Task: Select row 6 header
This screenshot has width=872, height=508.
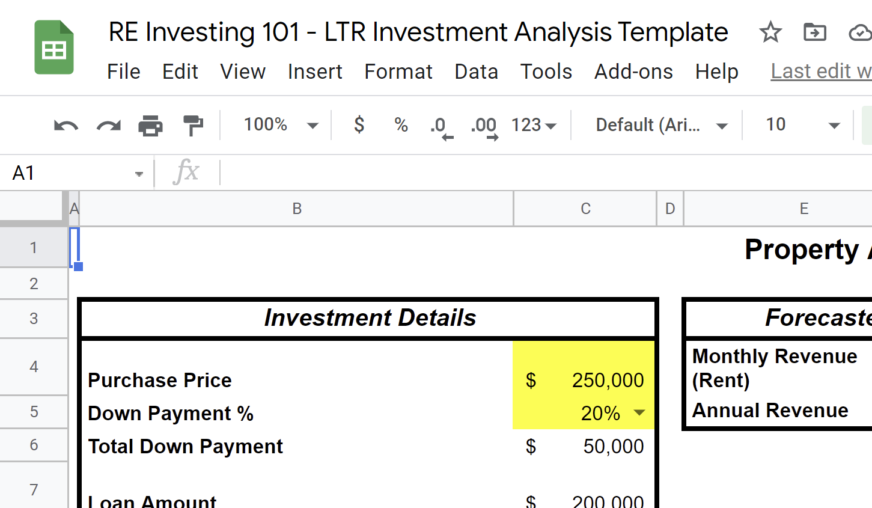Action: point(34,445)
